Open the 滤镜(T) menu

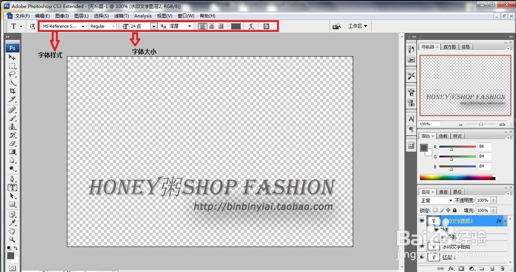[x=121, y=16]
